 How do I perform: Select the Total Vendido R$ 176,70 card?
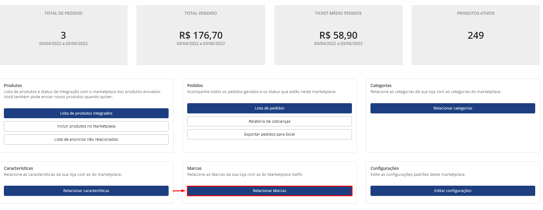pyautogui.click(x=201, y=35)
